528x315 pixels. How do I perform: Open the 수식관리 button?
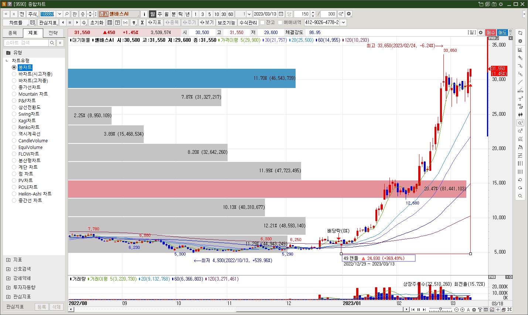coord(248,23)
